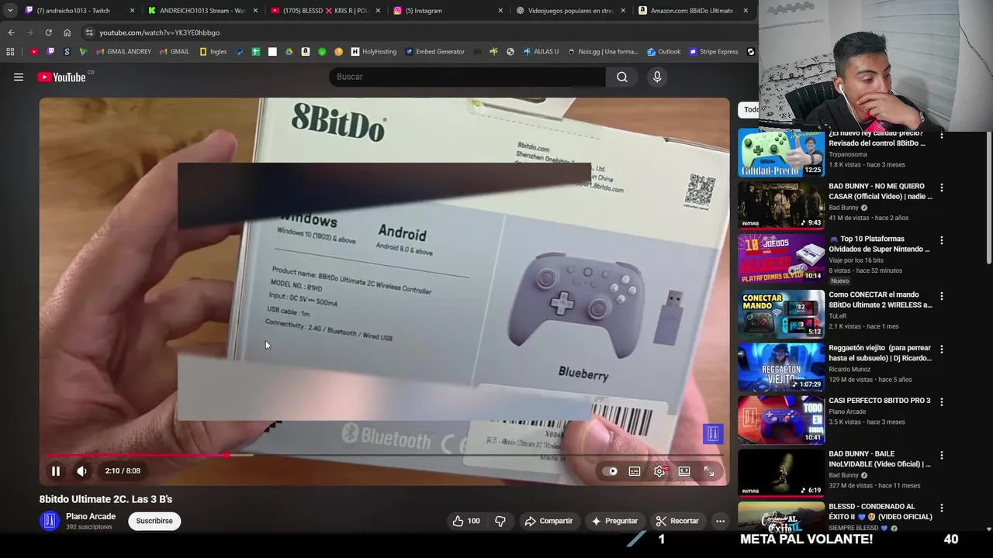Open options for Revisado del control 8BitDo video

click(942, 135)
